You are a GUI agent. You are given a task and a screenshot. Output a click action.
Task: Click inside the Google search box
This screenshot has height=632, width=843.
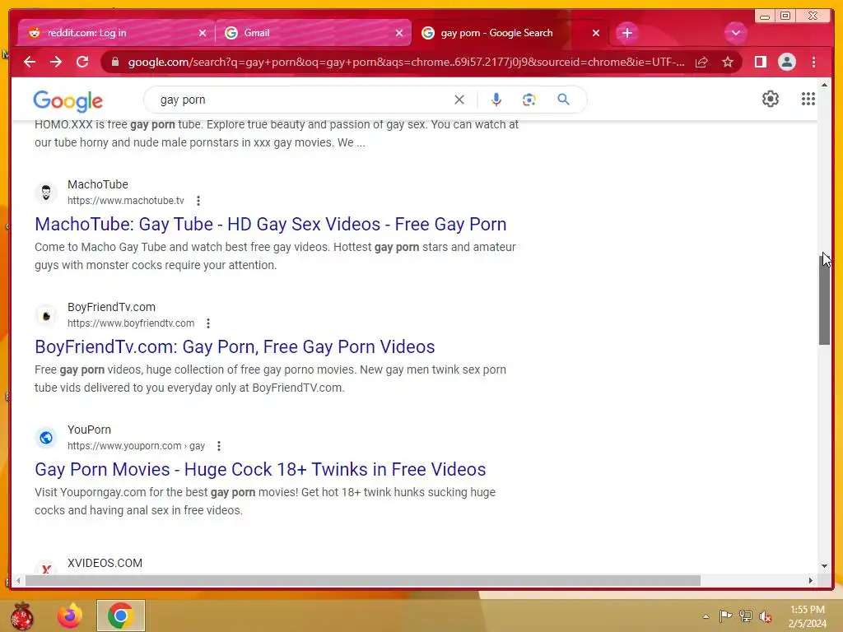[301, 100]
